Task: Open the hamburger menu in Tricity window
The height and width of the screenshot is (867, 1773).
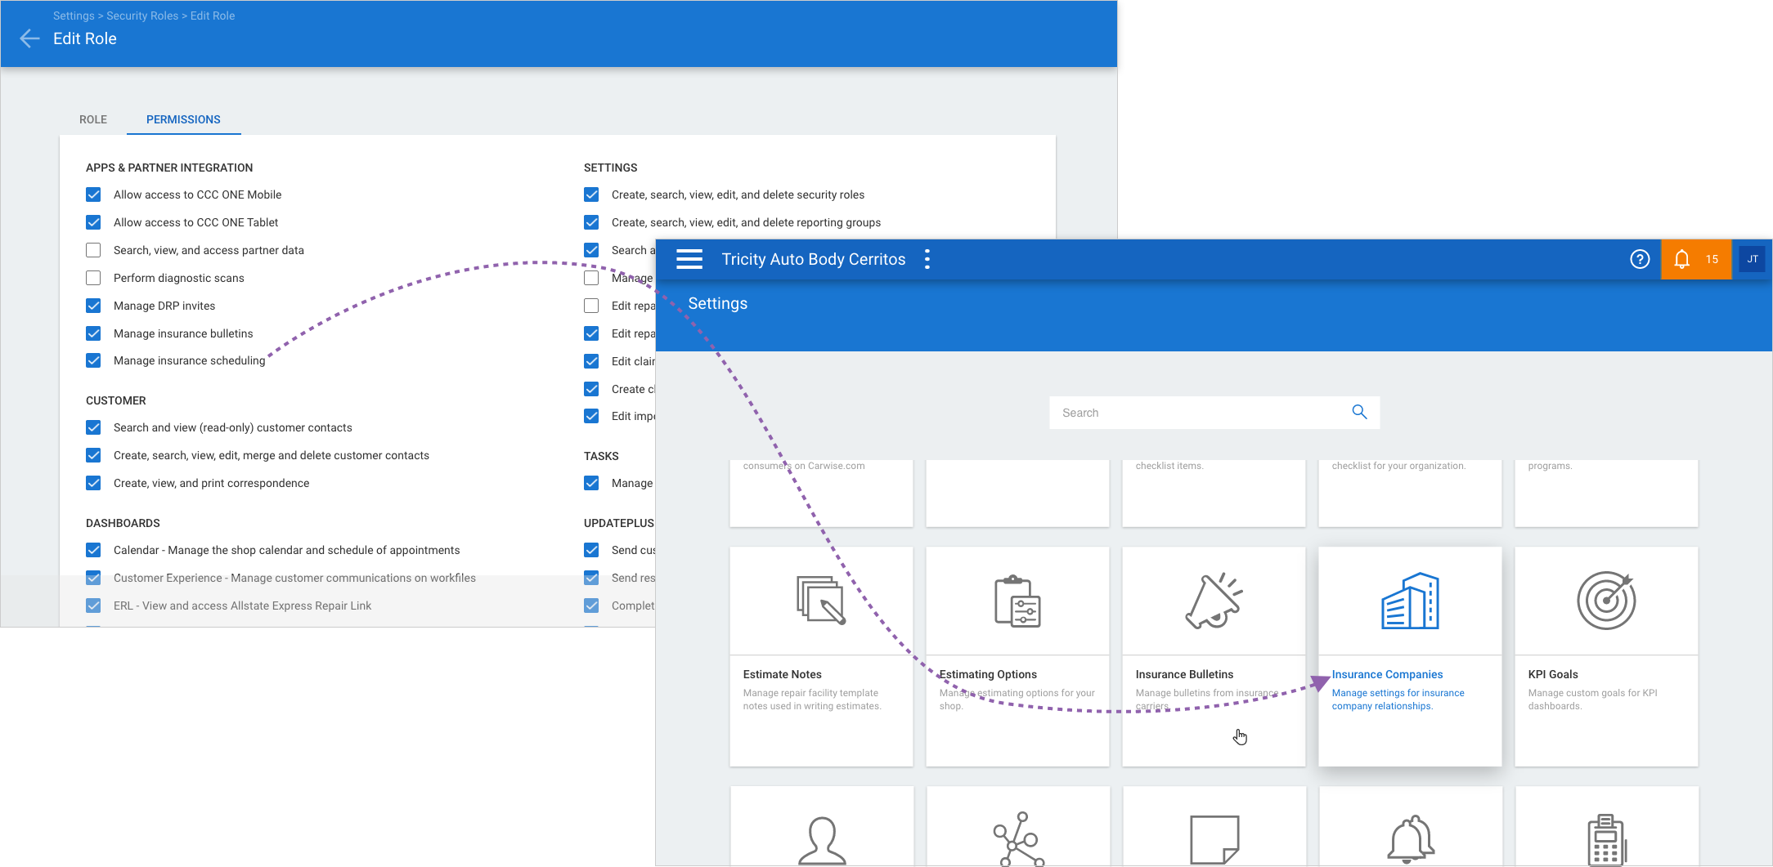Action: click(689, 259)
